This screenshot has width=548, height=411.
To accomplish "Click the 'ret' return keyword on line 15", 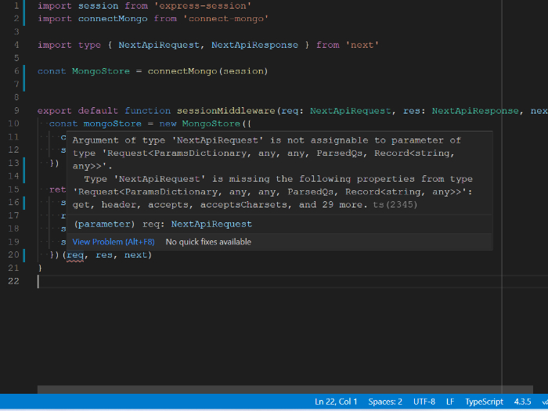I will point(58,189).
